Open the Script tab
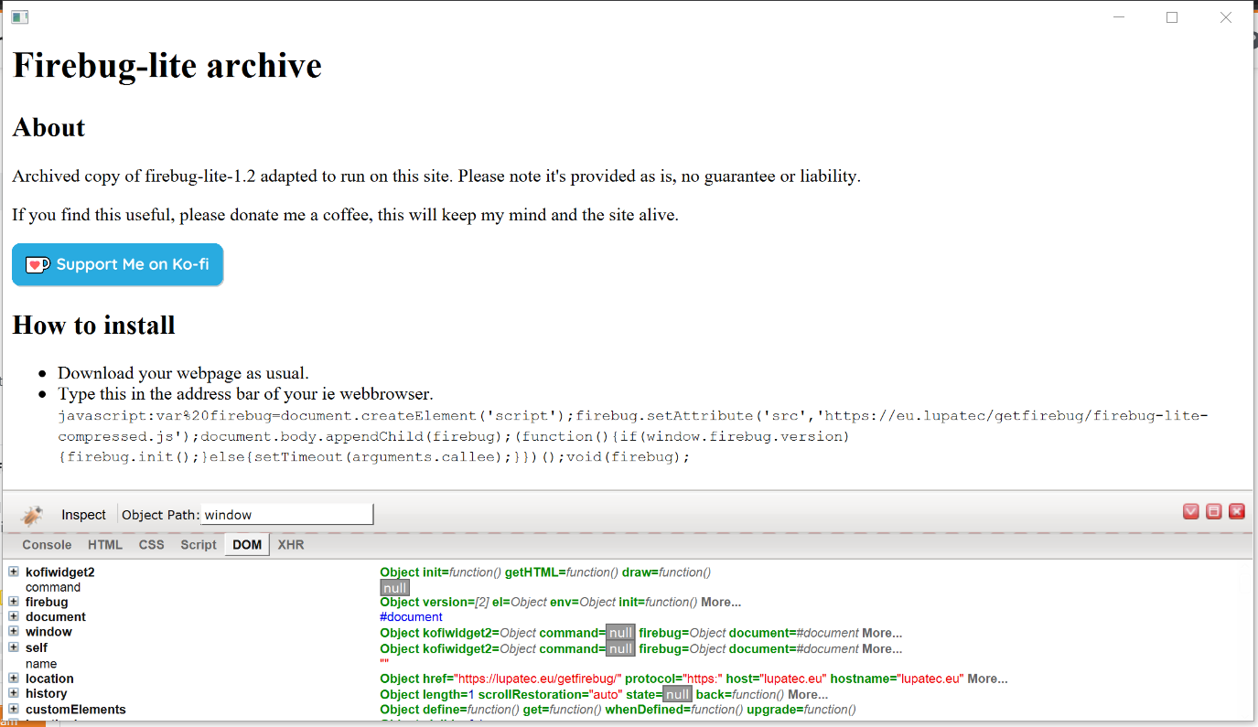This screenshot has width=1258, height=727. (199, 545)
